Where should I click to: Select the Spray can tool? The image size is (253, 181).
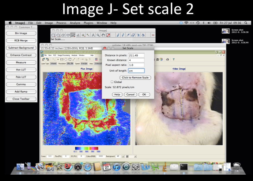tap(138, 35)
